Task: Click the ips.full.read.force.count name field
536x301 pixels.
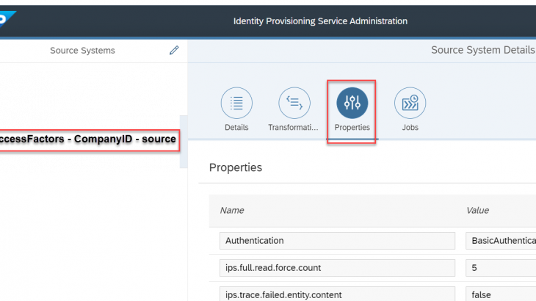Action: (337, 269)
